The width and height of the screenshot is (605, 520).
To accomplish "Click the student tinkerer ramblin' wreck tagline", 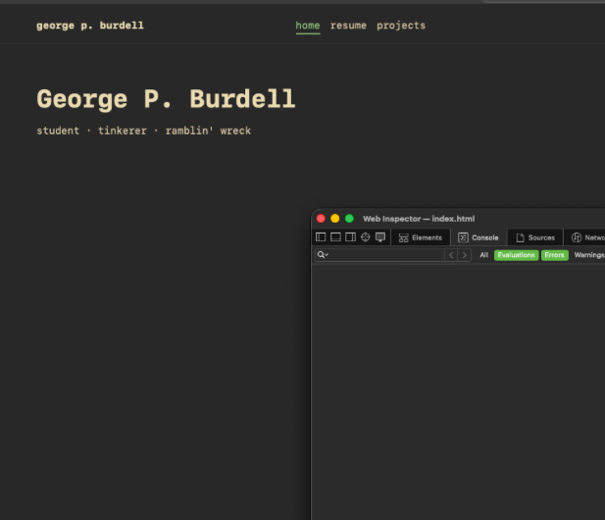I will (143, 130).
